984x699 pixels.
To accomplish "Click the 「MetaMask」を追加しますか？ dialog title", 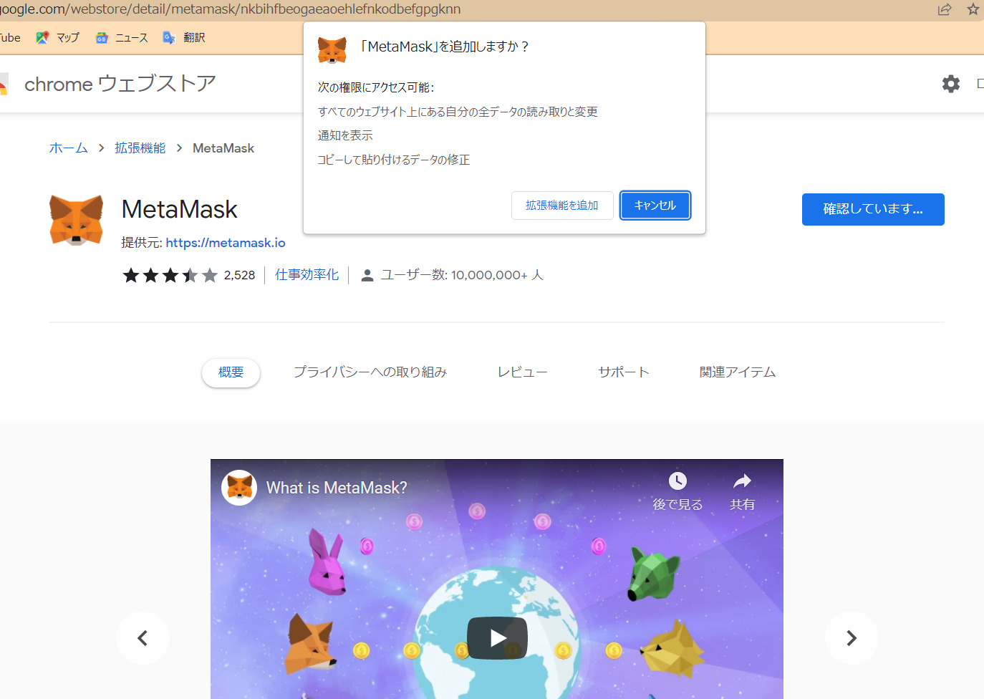I will (444, 47).
